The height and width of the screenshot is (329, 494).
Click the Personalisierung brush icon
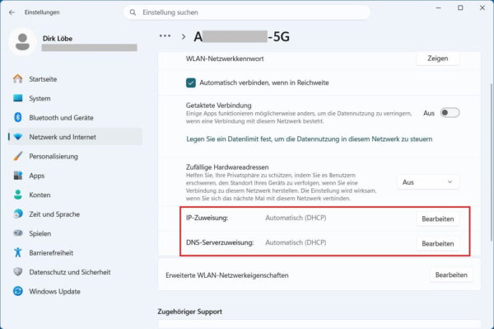(18, 156)
